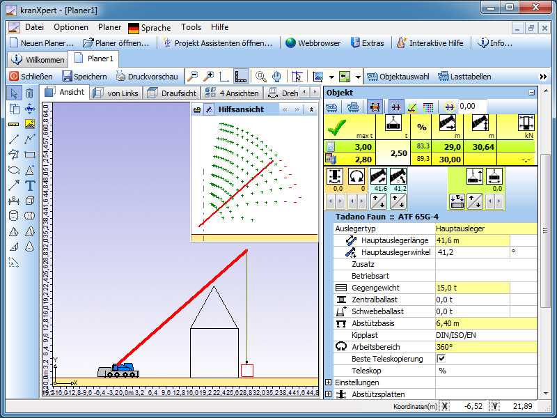
Task: Toggle the ruler display button in toolbar
Action: pos(241,77)
